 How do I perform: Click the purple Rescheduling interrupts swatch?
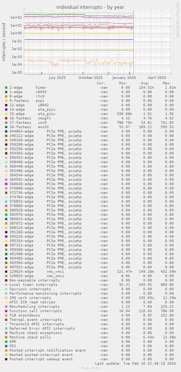[x=6, y=307]
